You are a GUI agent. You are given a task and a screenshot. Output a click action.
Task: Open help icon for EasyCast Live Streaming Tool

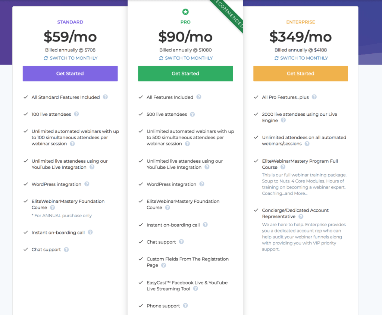(195, 289)
